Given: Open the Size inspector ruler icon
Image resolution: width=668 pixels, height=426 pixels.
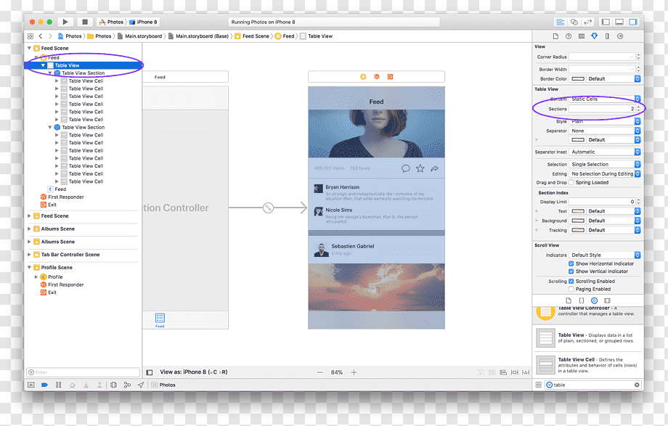Looking at the screenshot, I should click(x=607, y=36).
